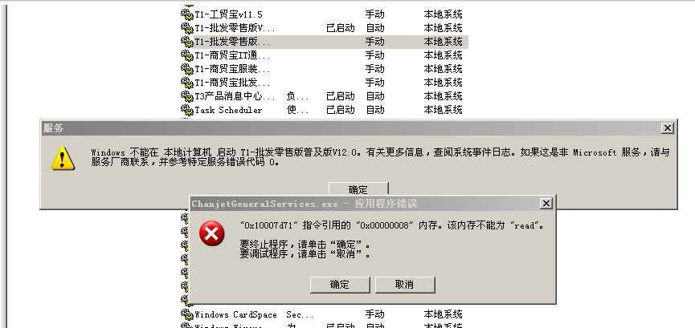
Task: Click gear icon of T1-商贸宝服装 service
Action: coord(187,69)
